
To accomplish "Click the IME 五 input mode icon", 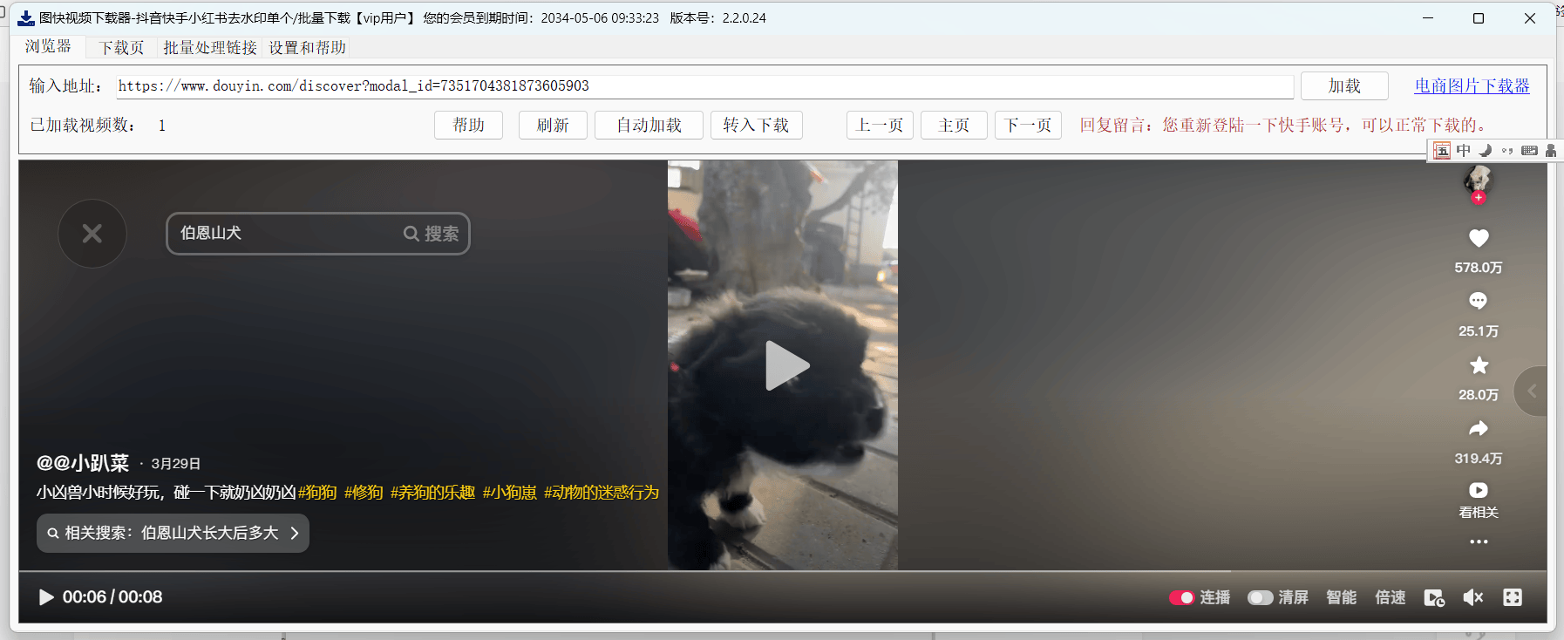I will 1442,151.
